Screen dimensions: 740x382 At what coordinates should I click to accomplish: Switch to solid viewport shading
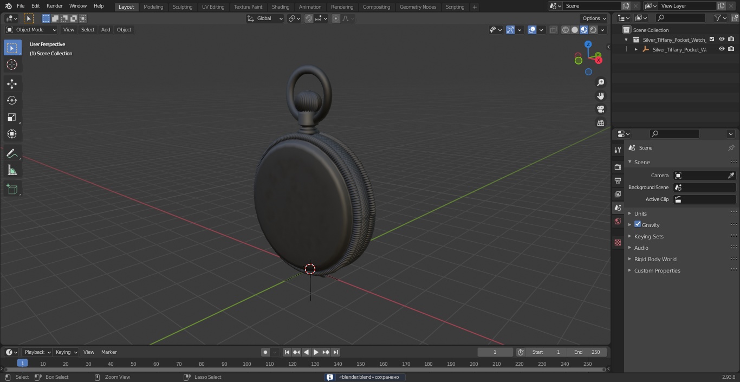coord(575,30)
